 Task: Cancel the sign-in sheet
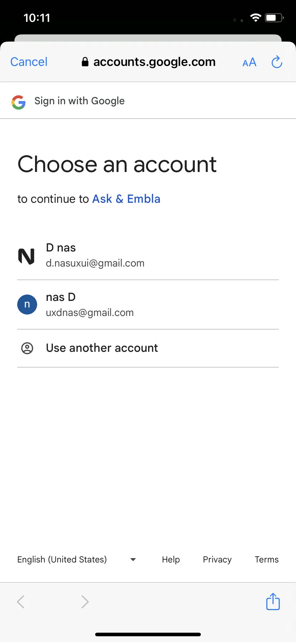[29, 62]
